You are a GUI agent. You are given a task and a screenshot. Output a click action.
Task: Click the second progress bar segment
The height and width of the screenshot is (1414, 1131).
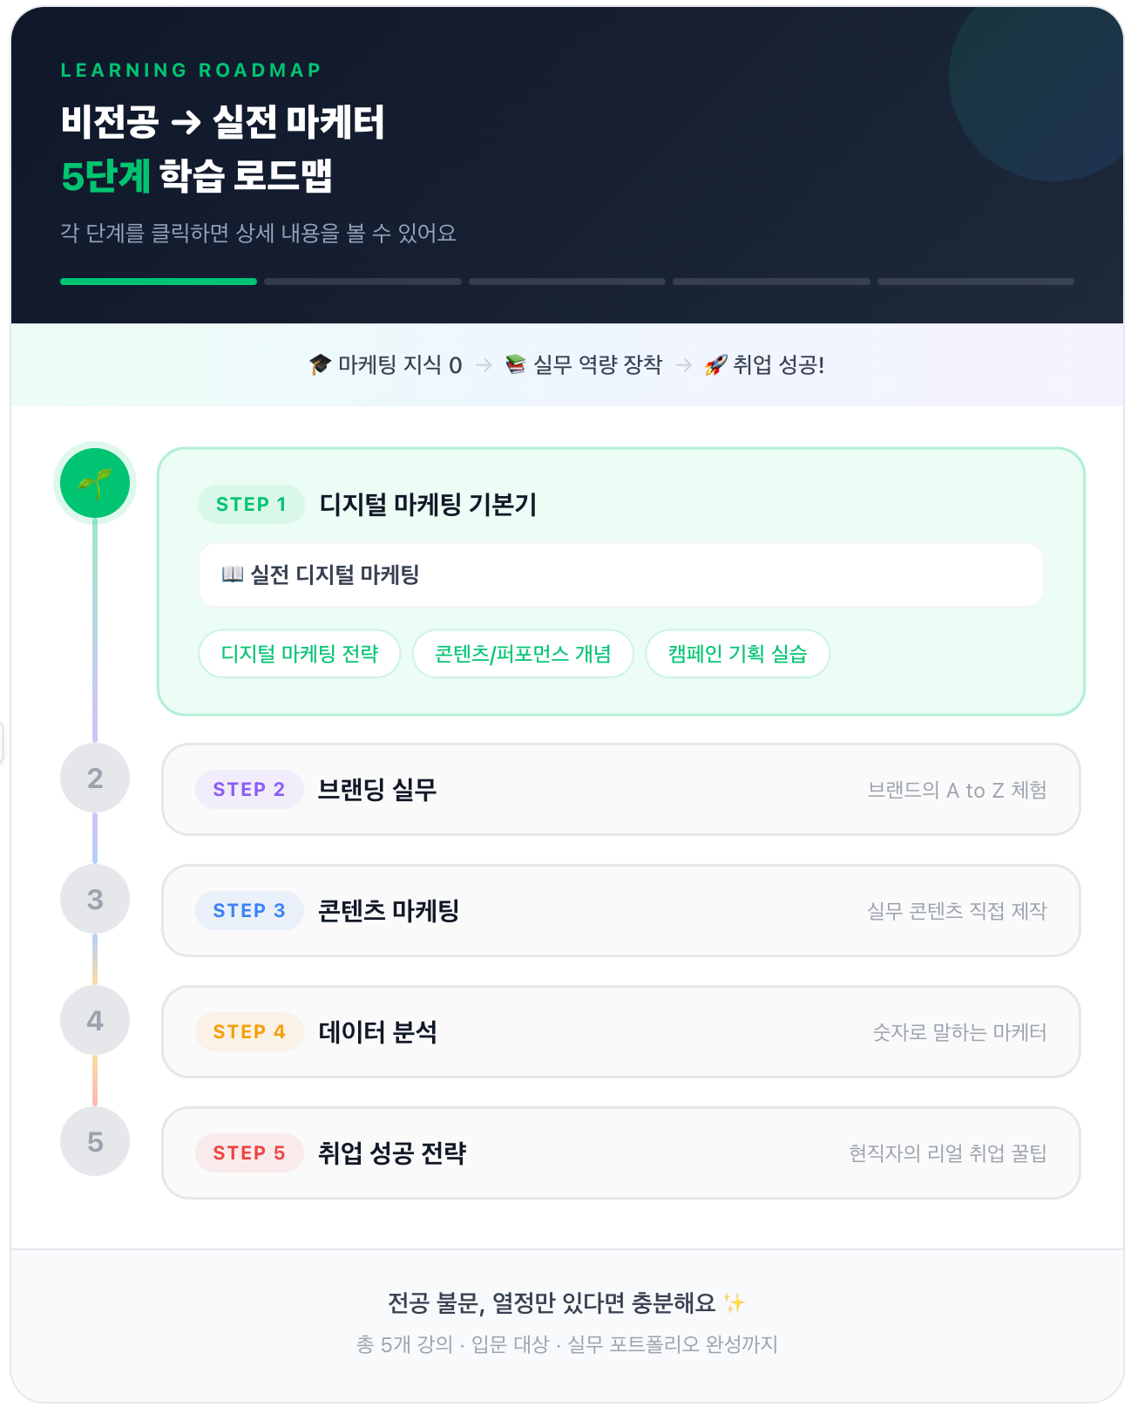coord(362,282)
